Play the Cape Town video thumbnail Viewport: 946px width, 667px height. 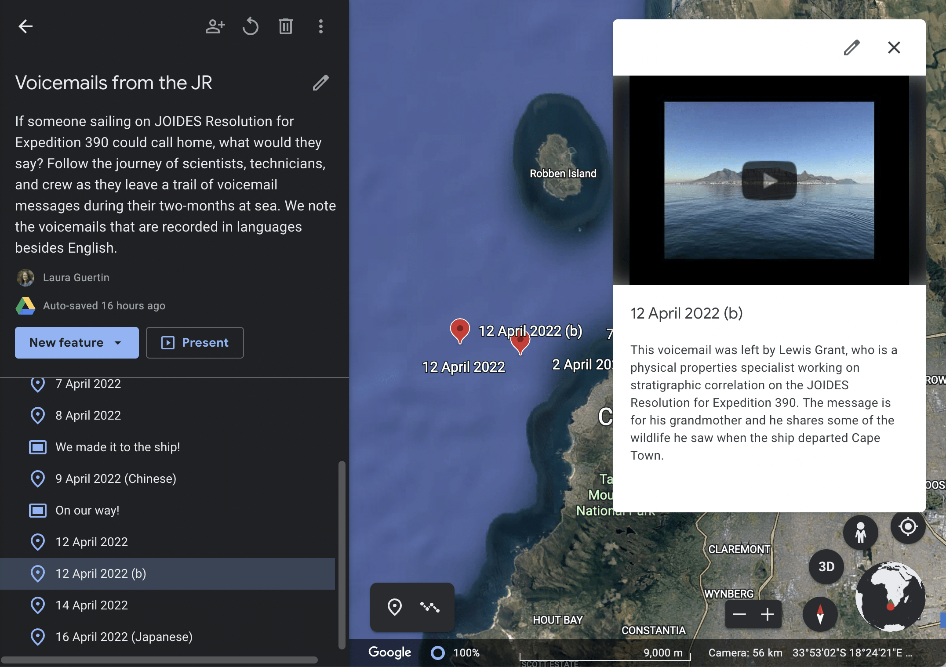pos(769,180)
